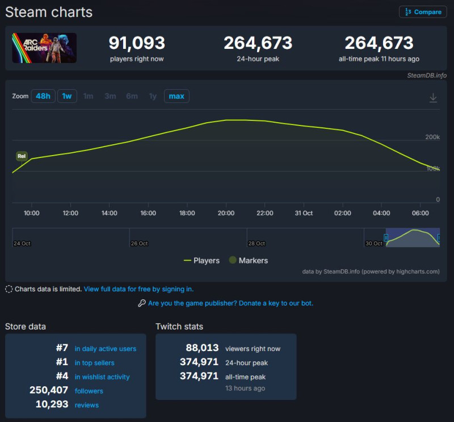Toggle the Markers series in legend
Screen dimensions: 454x422
tap(248, 260)
